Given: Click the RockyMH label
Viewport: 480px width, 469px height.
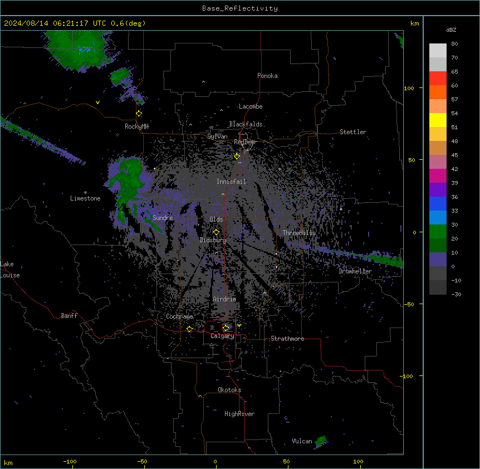Looking at the screenshot, I should 136,126.
